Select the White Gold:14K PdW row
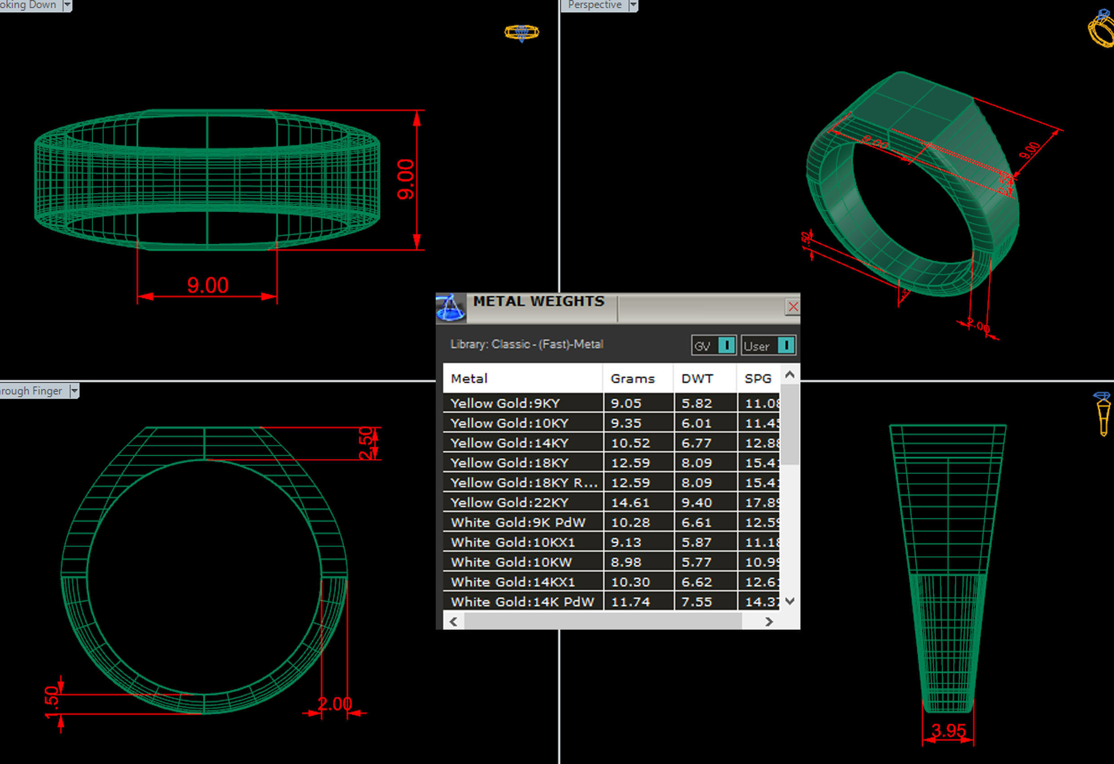The height and width of the screenshot is (764, 1114). pyautogui.click(x=522, y=601)
